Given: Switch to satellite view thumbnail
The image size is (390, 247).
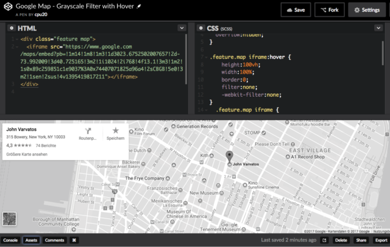Looking at the screenshot, I should (x=10, y=219).
